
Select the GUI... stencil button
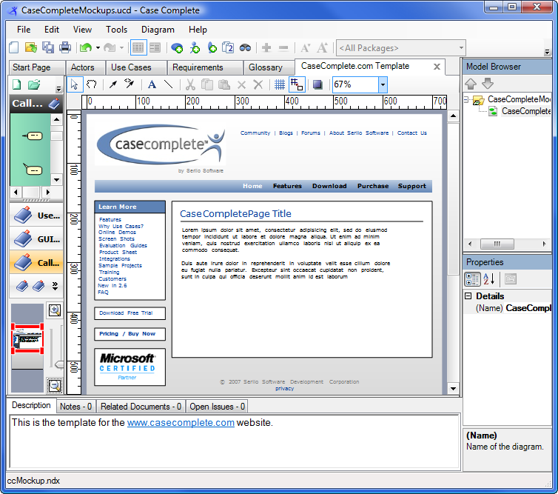click(36, 239)
